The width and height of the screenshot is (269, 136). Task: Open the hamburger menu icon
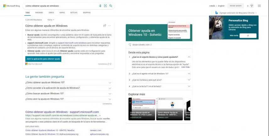click(259, 6)
